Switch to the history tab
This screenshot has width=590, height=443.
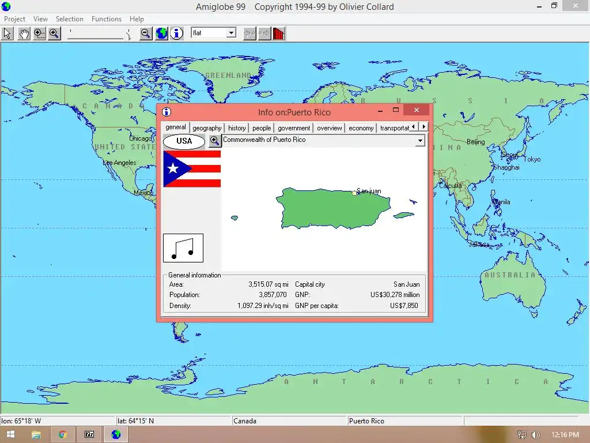pos(237,128)
